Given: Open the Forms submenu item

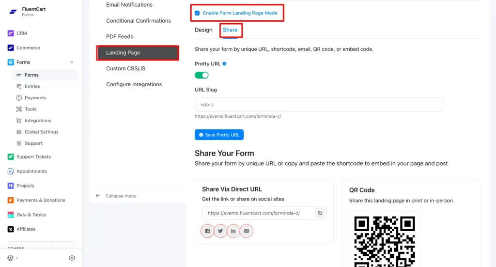Looking at the screenshot, I should click(45, 75).
